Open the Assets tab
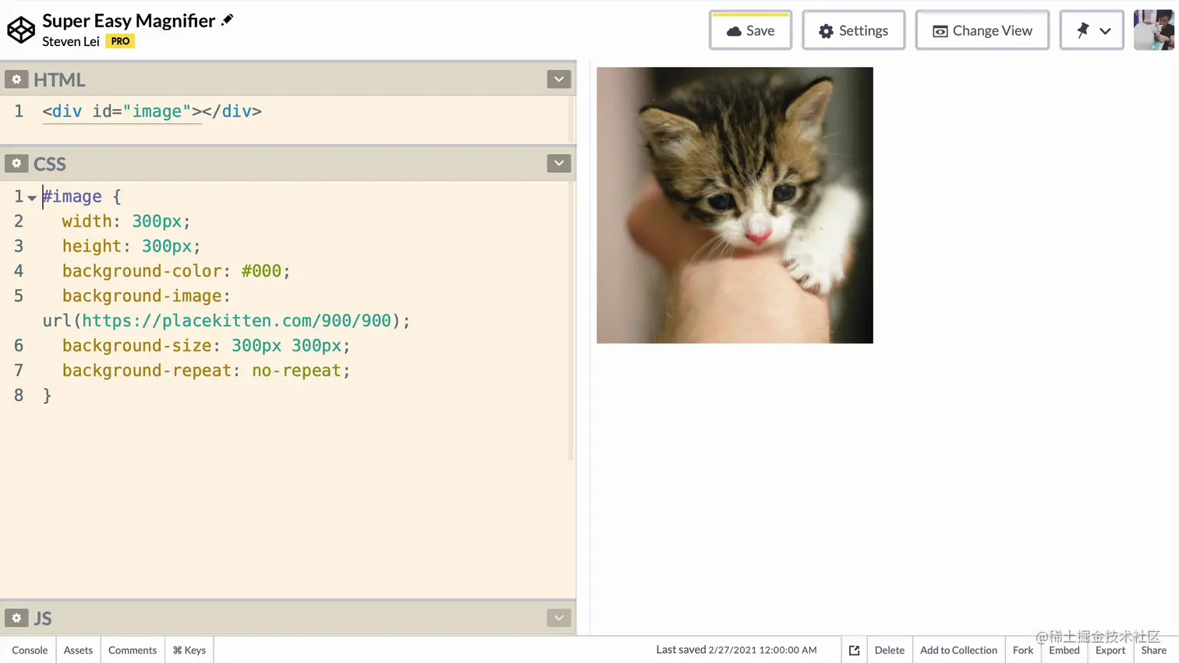The height and width of the screenshot is (663, 1179). [x=78, y=650]
